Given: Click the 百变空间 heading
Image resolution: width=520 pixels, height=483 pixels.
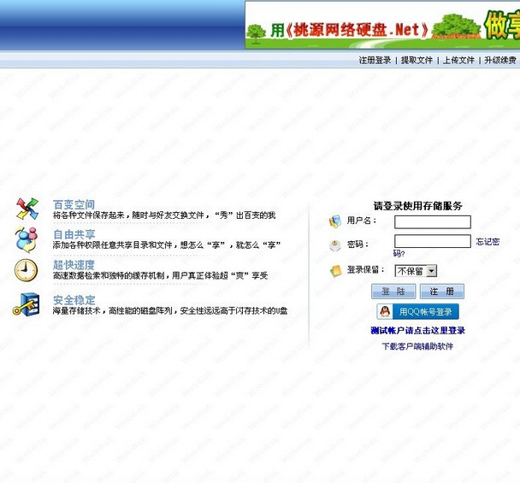Looking at the screenshot, I should tap(74, 204).
